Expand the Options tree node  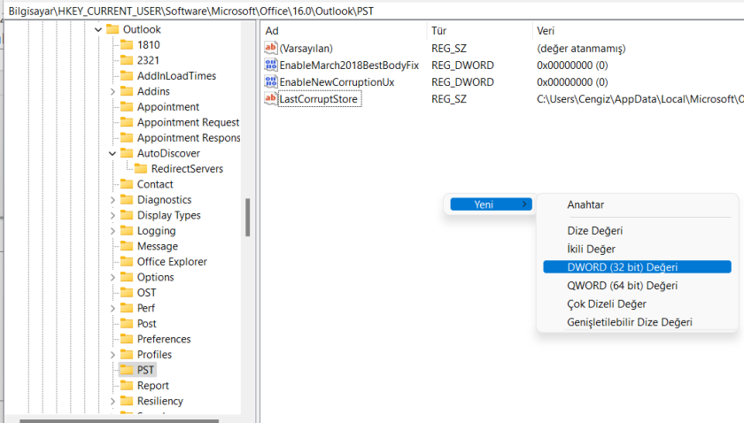click(112, 277)
